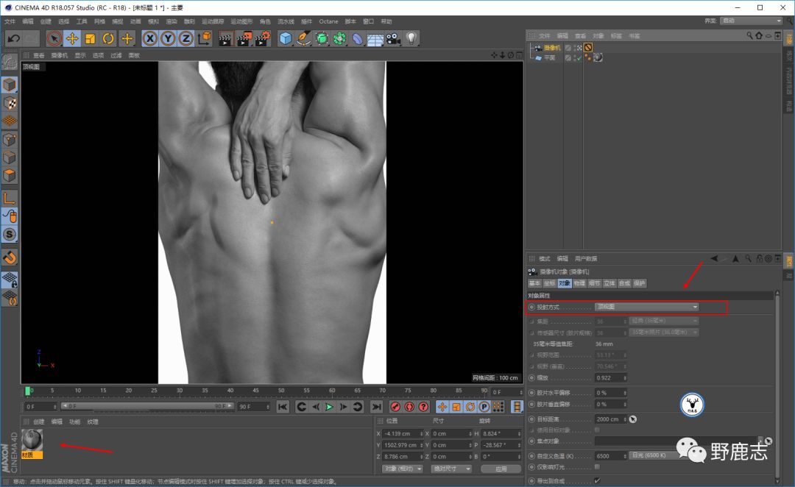Add a Cube primitive object
The height and width of the screenshot is (487, 795).
(x=286, y=38)
